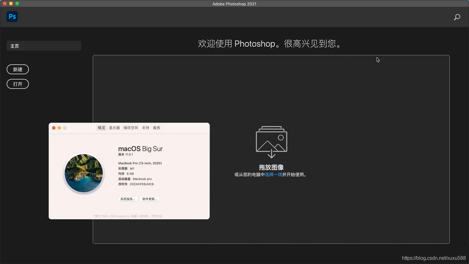This screenshot has width=469, height=264.
Task: Click the macOS Big Sur wallpaper image
Action: click(x=84, y=173)
